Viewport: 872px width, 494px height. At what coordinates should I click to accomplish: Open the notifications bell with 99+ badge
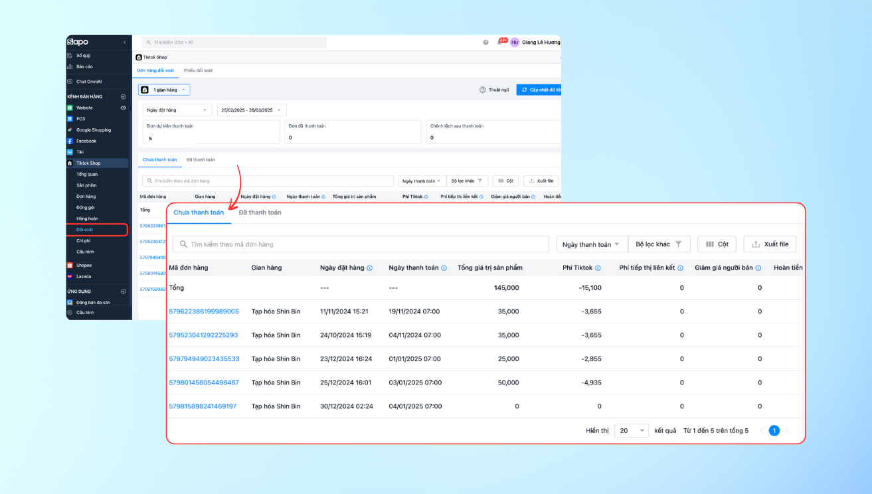coord(500,42)
